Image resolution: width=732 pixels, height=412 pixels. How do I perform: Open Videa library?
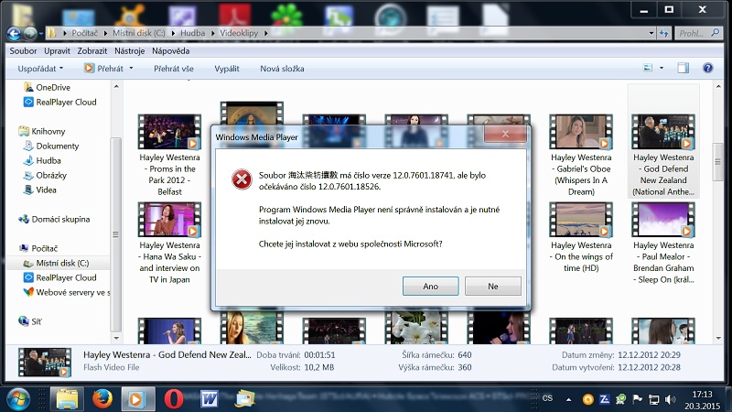coord(39,190)
